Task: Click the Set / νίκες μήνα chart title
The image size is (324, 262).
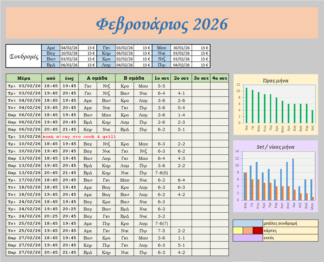Action: [275, 147]
